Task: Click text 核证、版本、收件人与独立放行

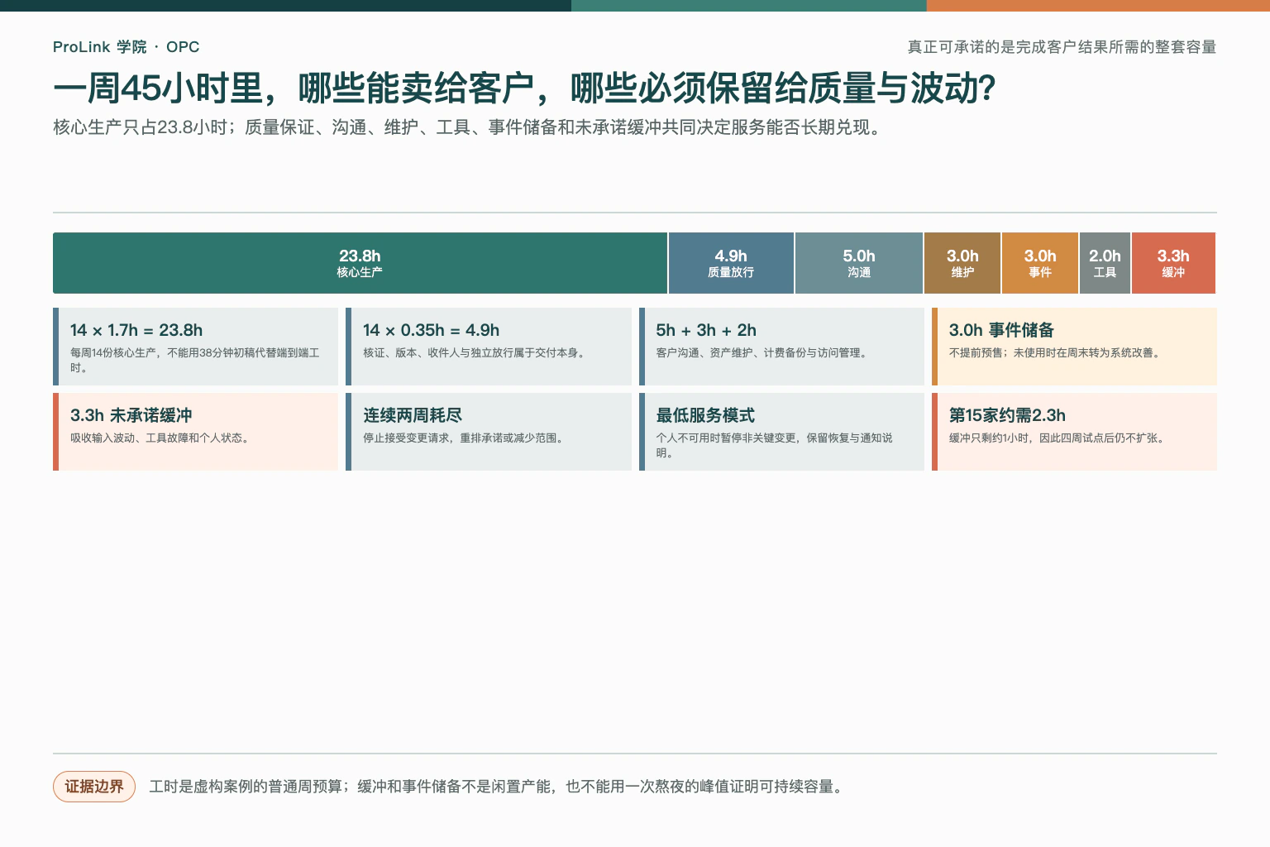Action: (476, 353)
